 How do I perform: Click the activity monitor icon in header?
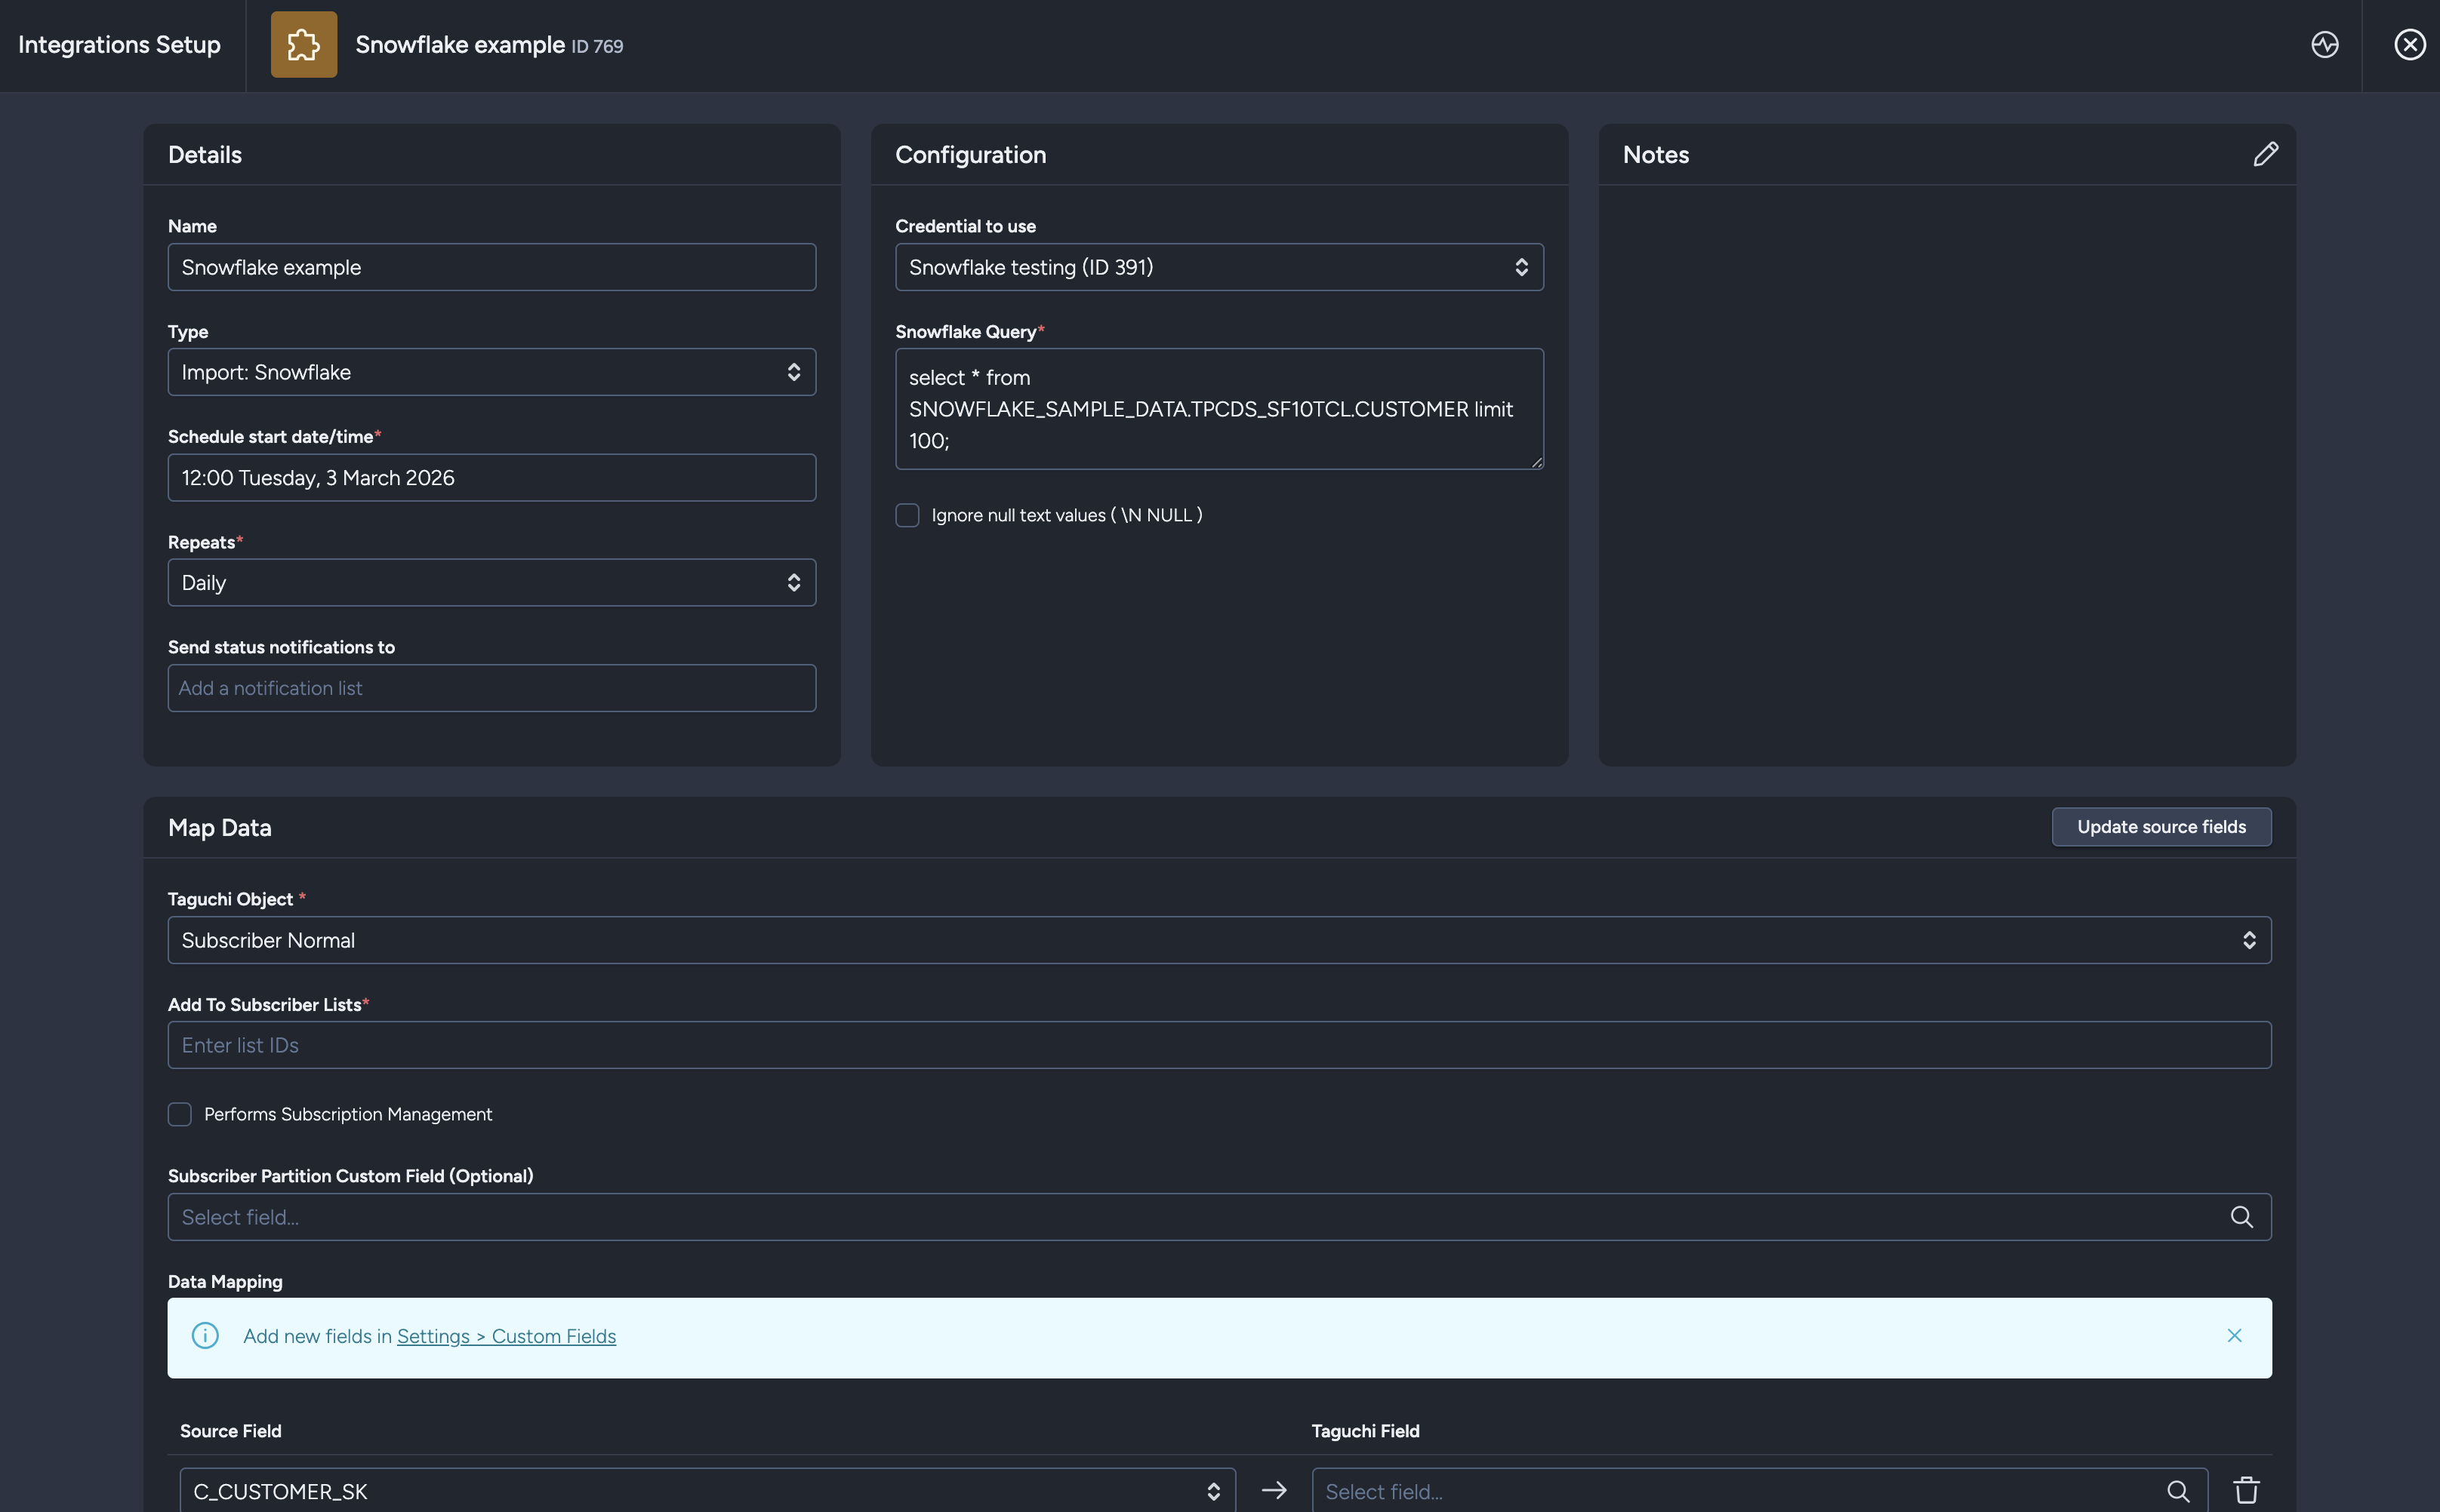point(2324,45)
